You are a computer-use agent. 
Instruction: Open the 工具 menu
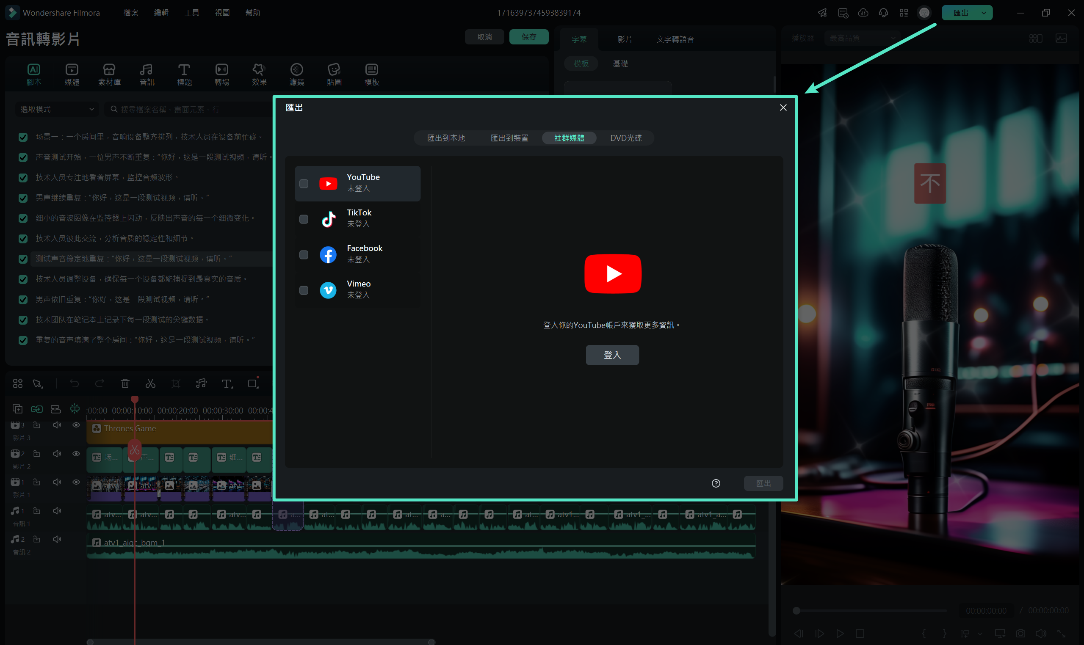[192, 13]
